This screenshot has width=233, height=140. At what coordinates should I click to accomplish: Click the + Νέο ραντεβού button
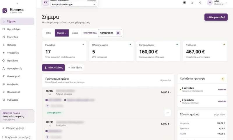pos(216,17)
